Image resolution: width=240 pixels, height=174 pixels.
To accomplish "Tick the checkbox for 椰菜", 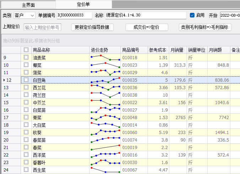I will click(x=26, y=65).
